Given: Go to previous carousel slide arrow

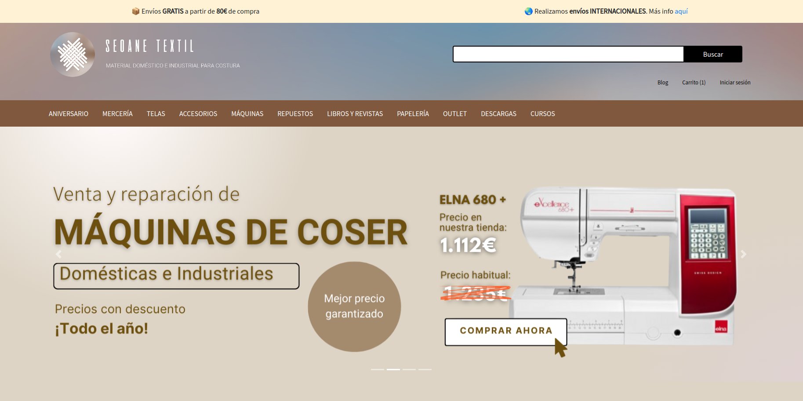Looking at the screenshot, I should pyautogui.click(x=58, y=254).
